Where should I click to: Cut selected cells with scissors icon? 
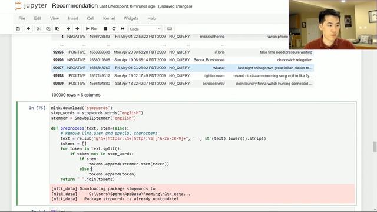tap(39, 29)
